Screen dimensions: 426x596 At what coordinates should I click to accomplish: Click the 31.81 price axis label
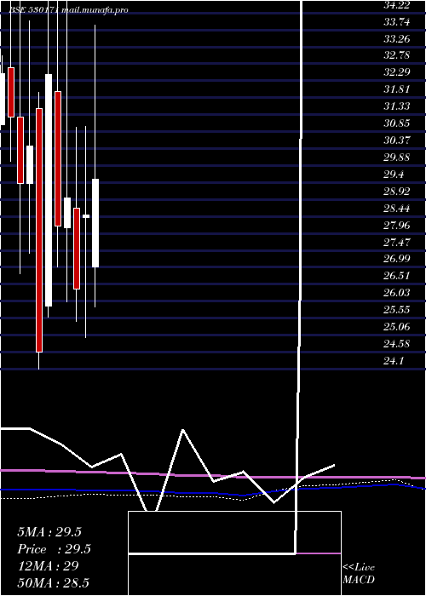[397, 89]
